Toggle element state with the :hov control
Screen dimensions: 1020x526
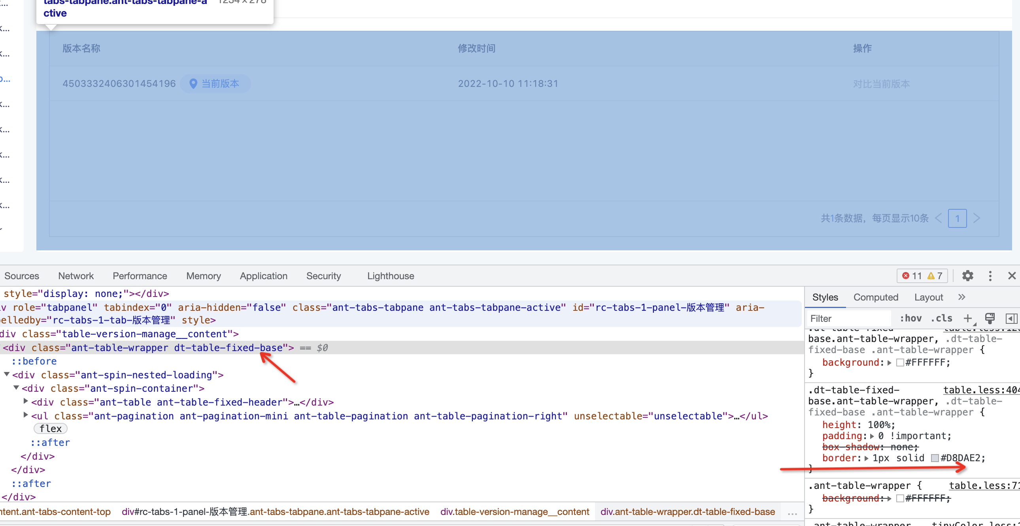[910, 318]
